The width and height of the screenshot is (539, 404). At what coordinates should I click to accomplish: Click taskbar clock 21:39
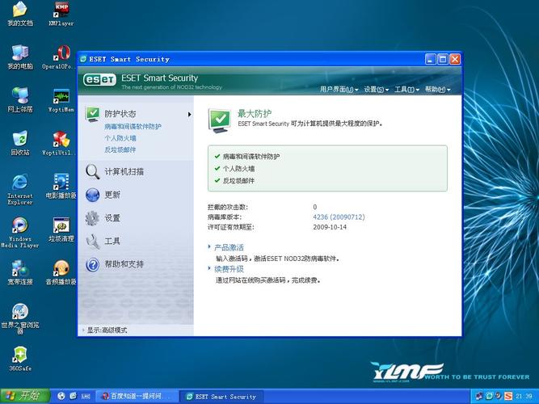coord(524,397)
